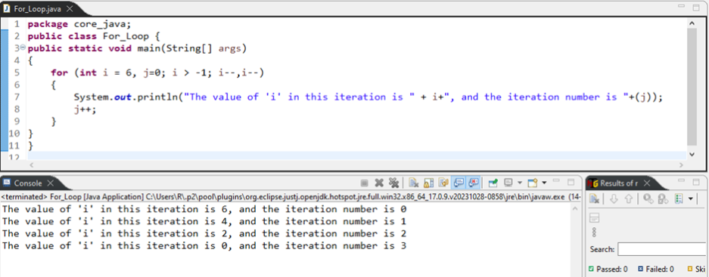Open the TestNG results view menu dropdown

[690, 199]
